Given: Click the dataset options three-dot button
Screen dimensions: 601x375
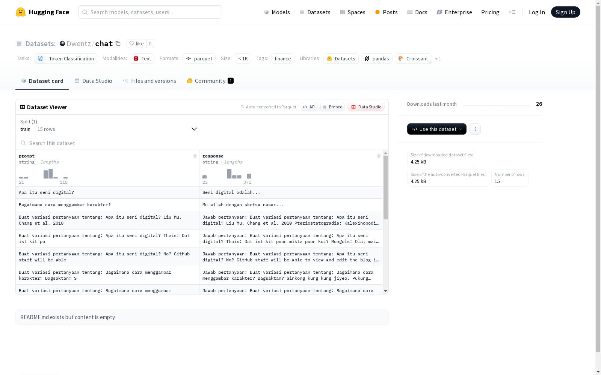Looking at the screenshot, I should coord(475,129).
